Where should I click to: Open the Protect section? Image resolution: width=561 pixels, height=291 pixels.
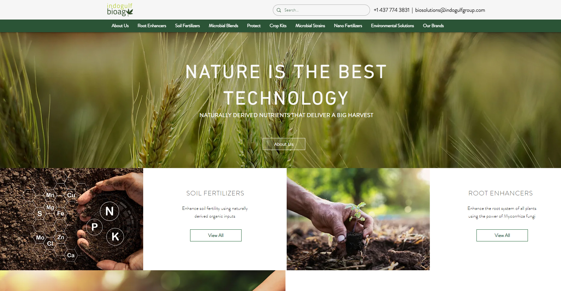254,26
